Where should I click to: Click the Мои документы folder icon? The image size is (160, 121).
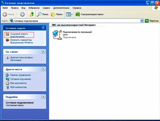7,83
